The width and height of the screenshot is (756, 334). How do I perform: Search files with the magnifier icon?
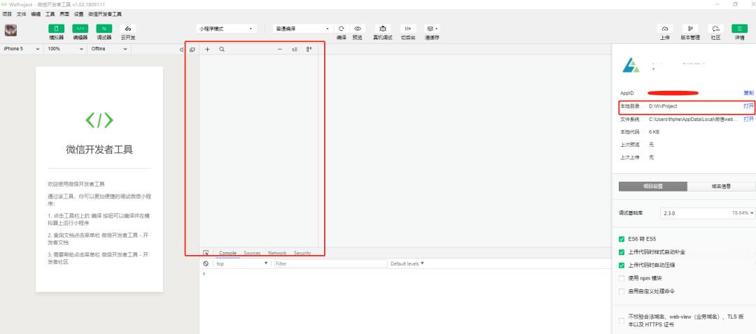coord(222,49)
